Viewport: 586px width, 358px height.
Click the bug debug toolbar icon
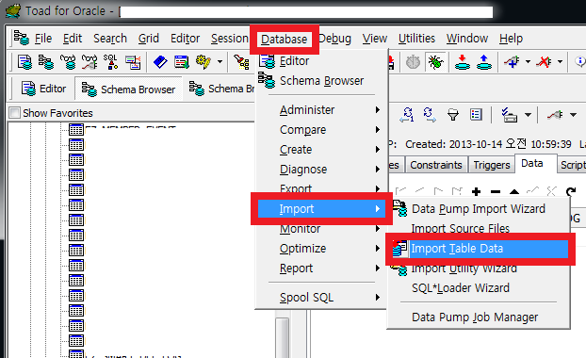(435, 62)
